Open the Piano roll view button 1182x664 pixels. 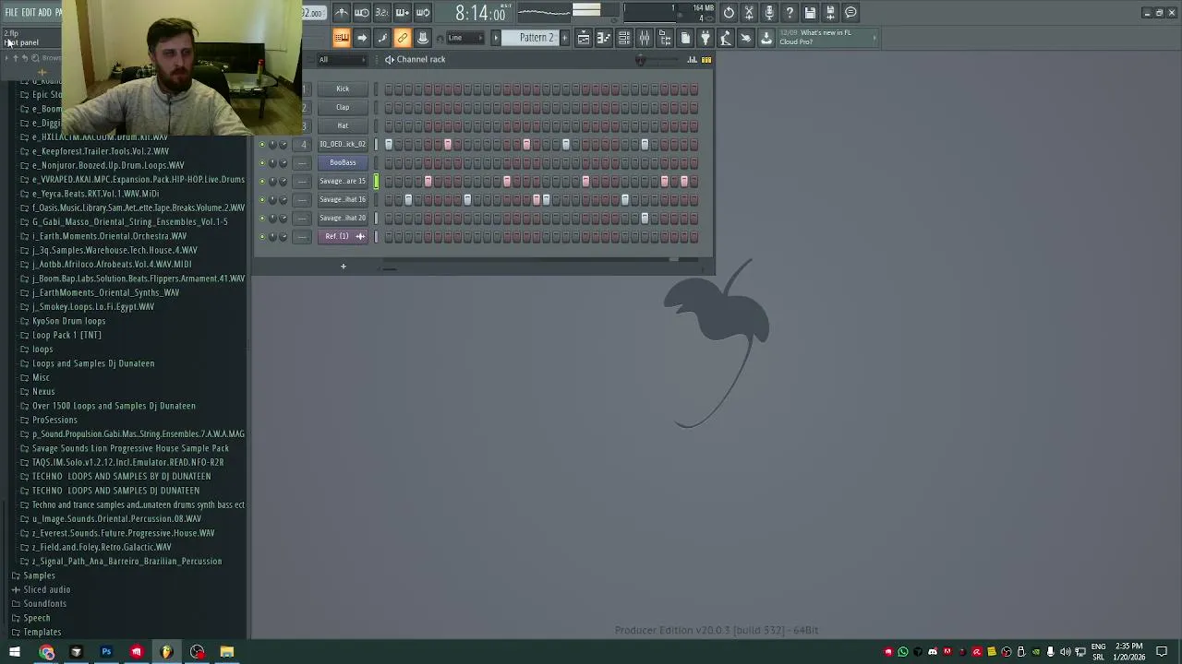pyautogui.click(x=604, y=38)
